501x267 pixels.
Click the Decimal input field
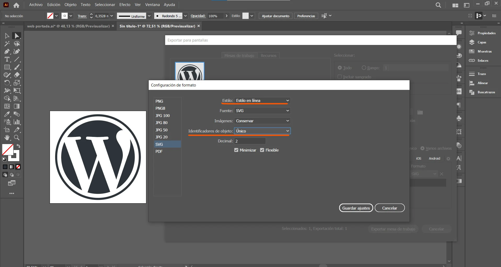(250, 141)
